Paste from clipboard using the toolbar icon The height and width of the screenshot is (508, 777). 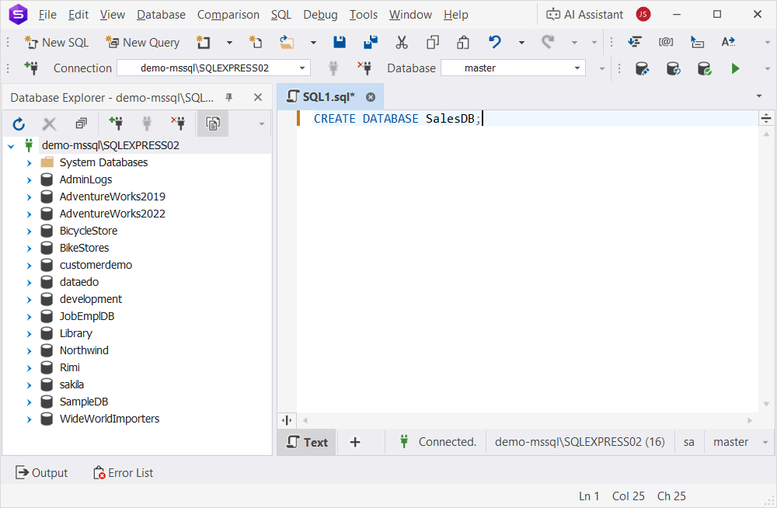tap(462, 42)
